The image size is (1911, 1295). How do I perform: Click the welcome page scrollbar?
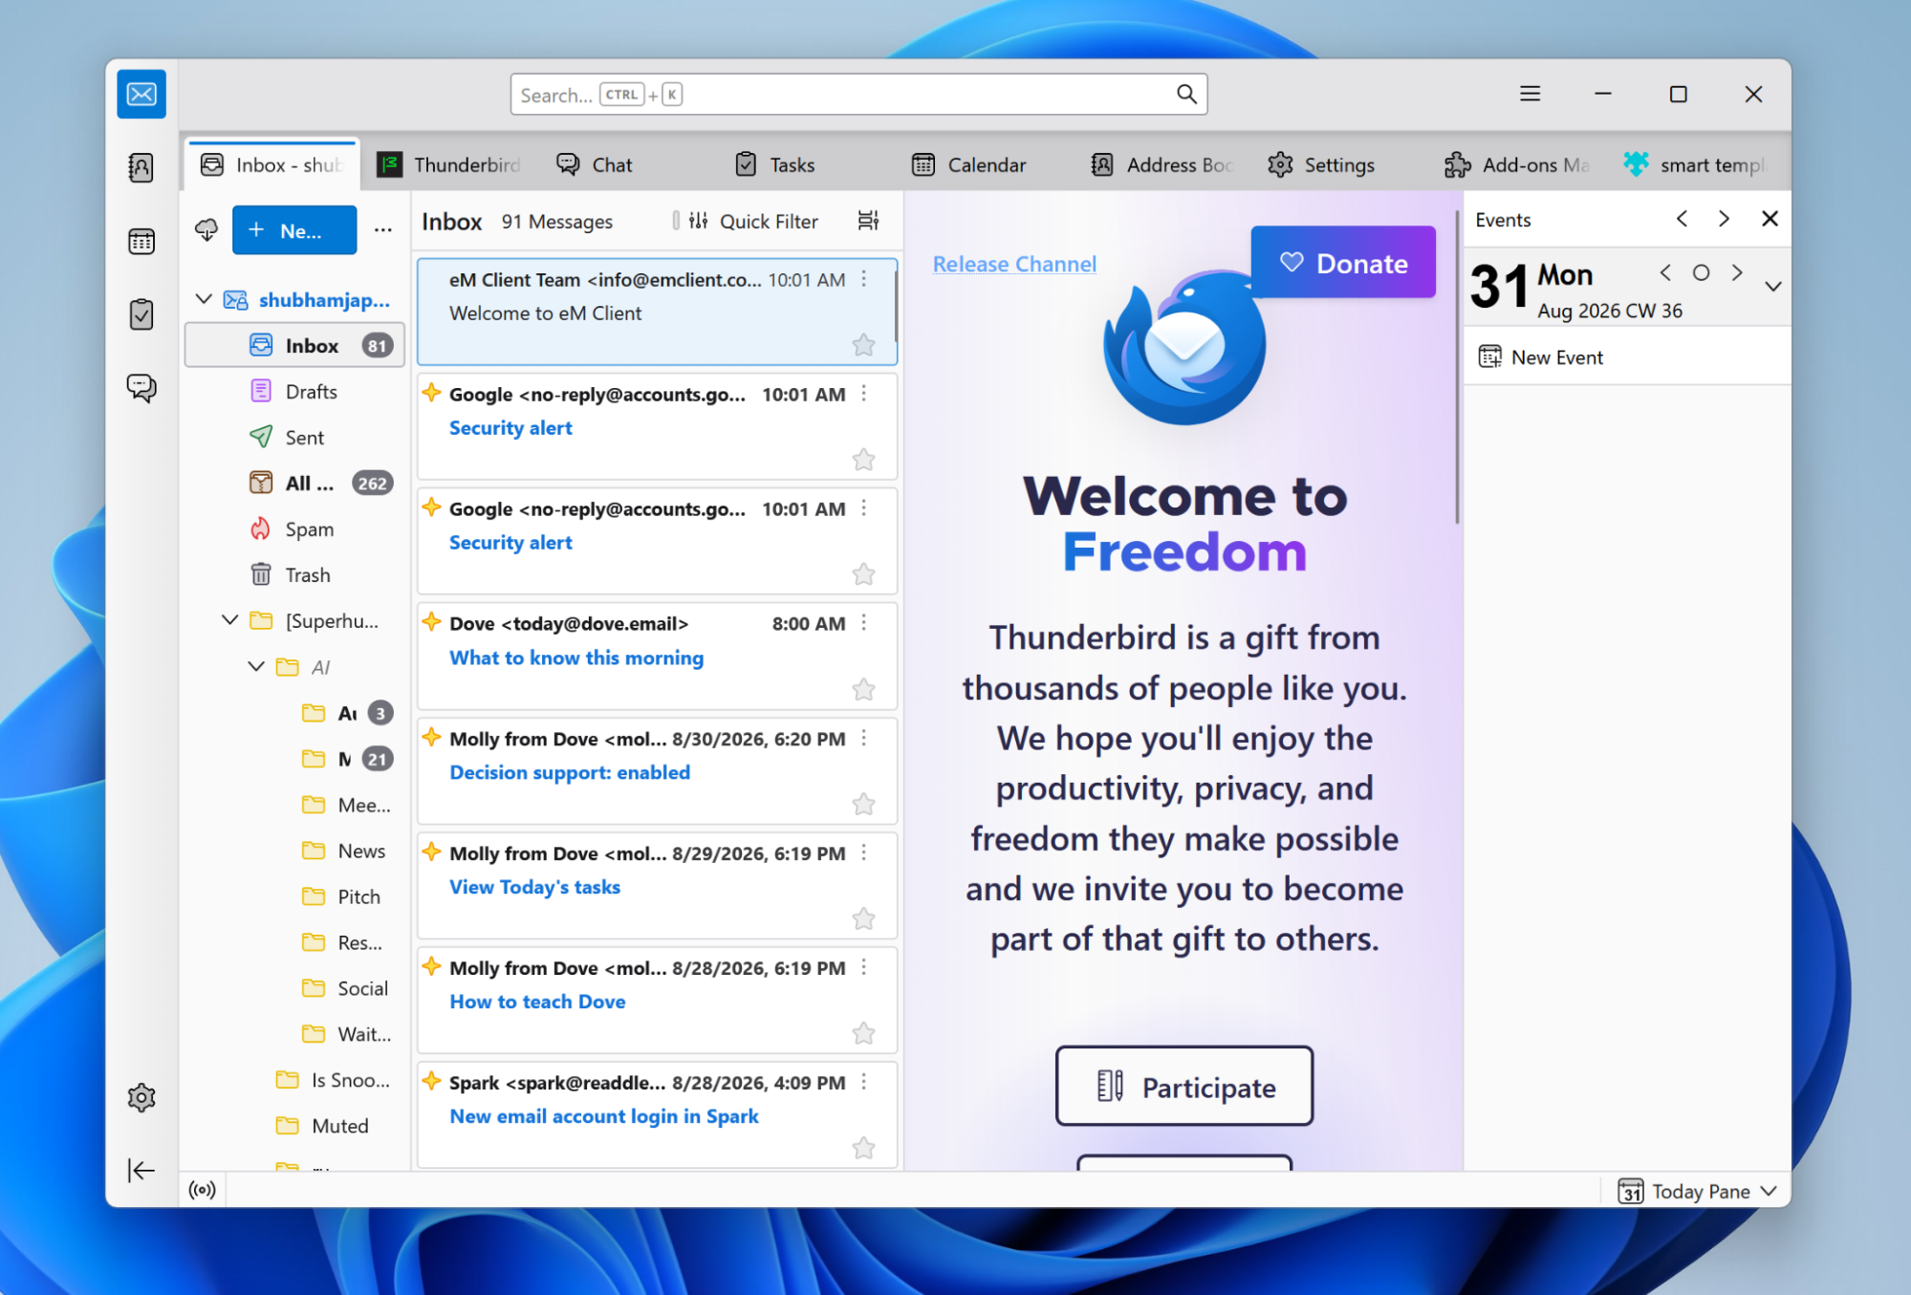(x=1457, y=368)
